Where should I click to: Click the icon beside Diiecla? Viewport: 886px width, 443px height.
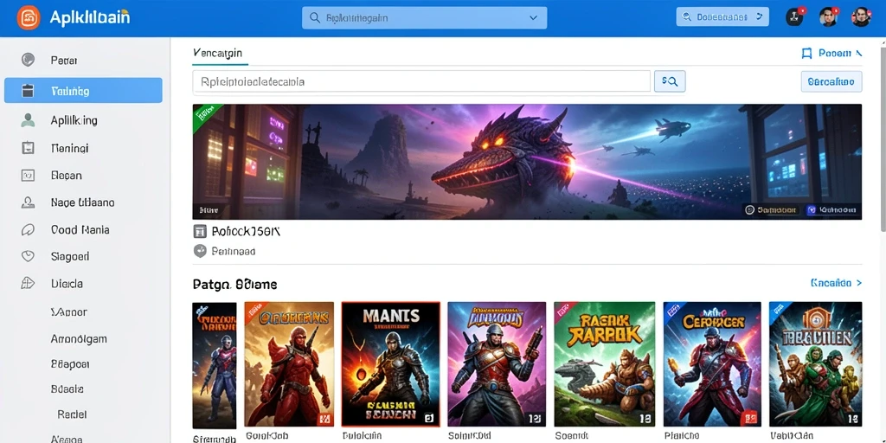point(28,284)
